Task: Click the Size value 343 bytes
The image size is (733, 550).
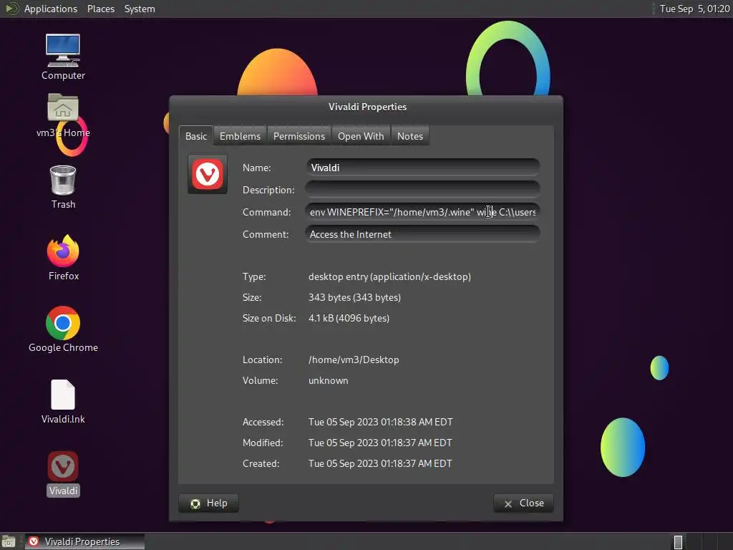Action: tap(354, 297)
